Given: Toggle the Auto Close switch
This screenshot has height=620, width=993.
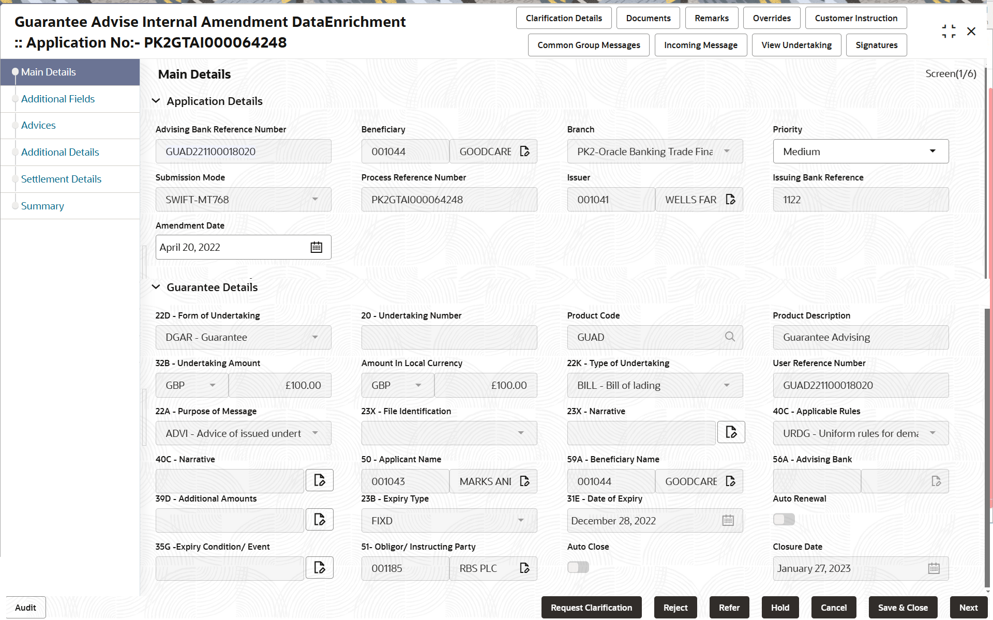Looking at the screenshot, I should 578,567.
